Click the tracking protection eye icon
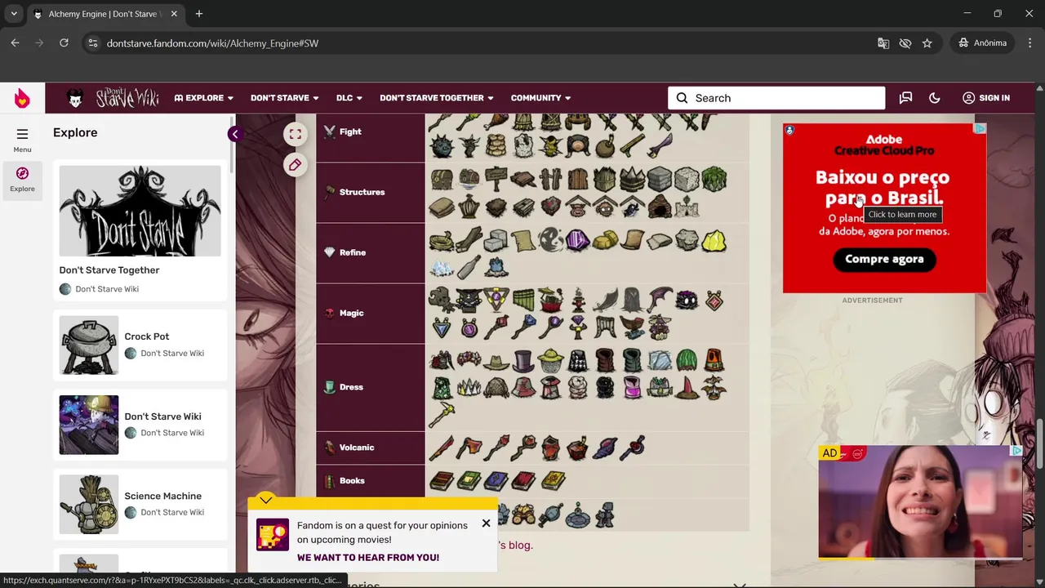Screen dimensions: 1045x588 click(x=905, y=42)
